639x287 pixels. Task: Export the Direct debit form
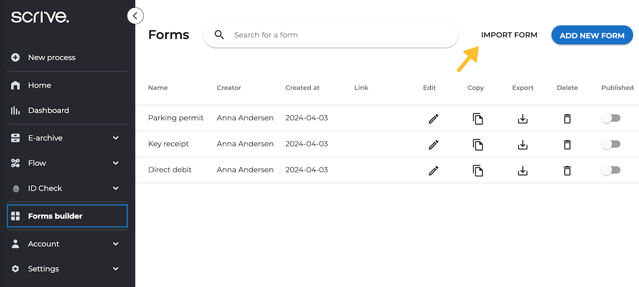[523, 170]
